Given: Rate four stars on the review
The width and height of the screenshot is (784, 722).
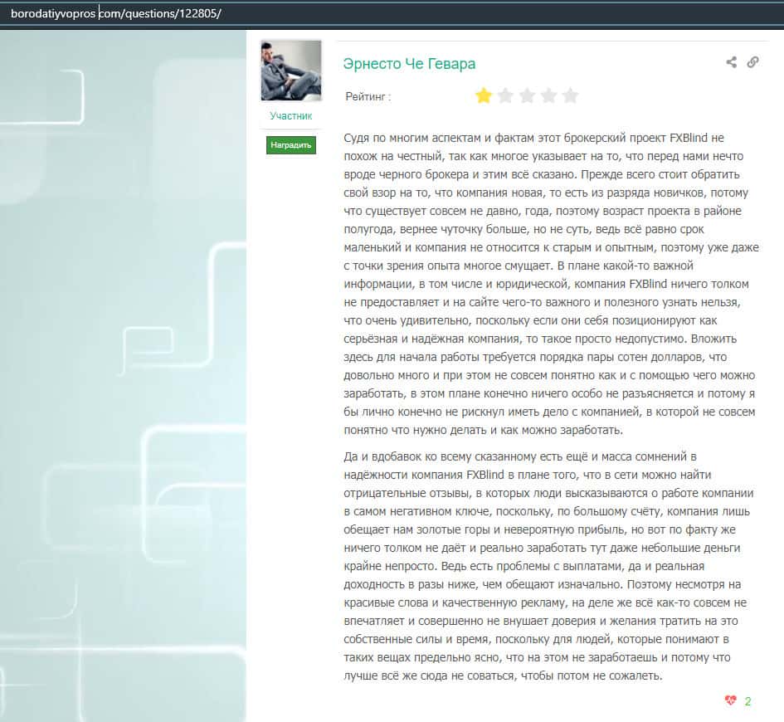Looking at the screenshot, I should (x=548, y=95).
